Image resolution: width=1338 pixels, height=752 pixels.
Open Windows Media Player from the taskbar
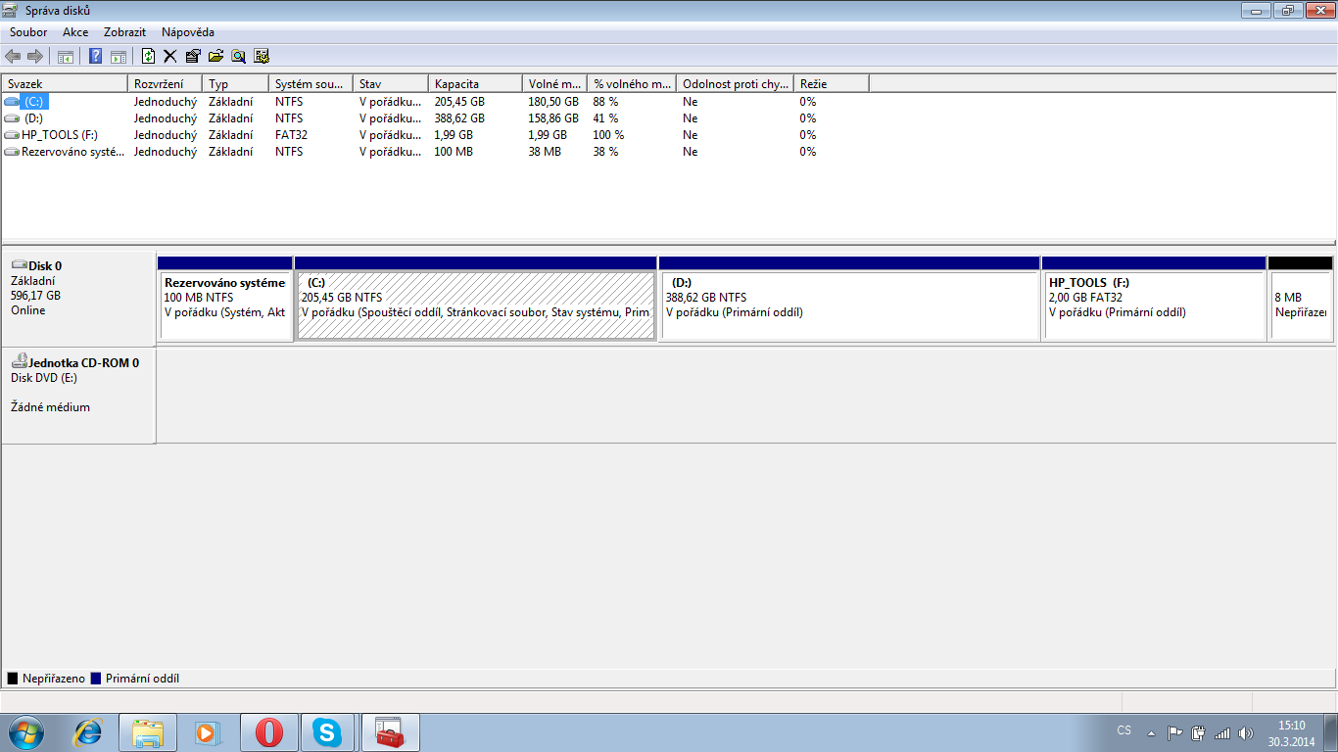pos(209,731)
